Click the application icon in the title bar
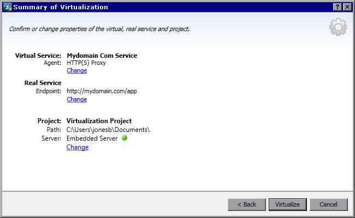The image size is (355, 218). 8,7
